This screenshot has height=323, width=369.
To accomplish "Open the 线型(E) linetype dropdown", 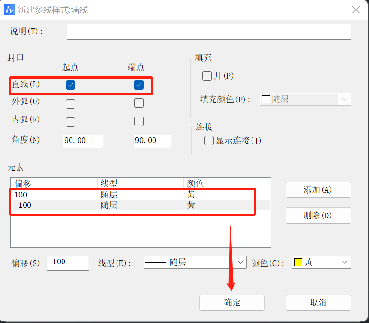I will (195, 262).
